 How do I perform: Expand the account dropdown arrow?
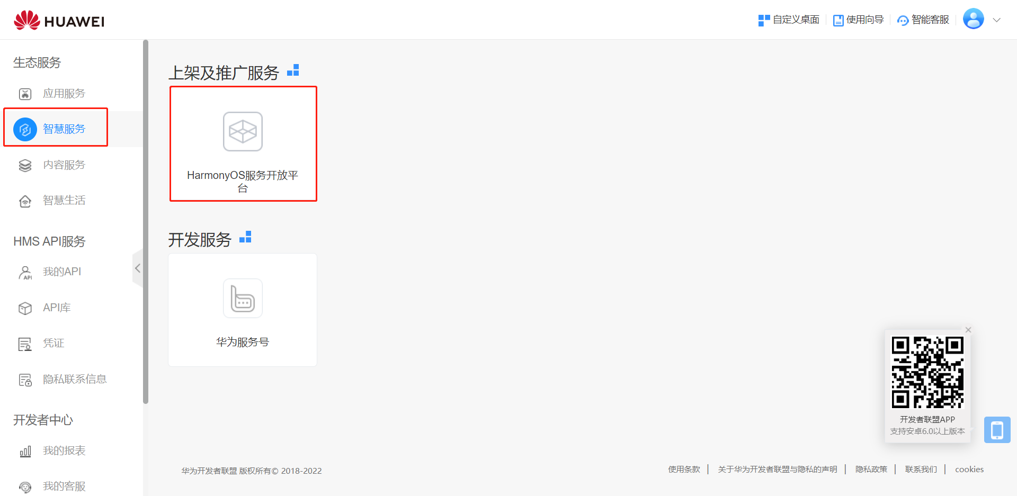point(996,20)
